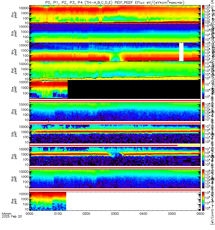Select the thd peef spectrogram panel
This screenshot has width=215, height=230.
coord(115,70)
